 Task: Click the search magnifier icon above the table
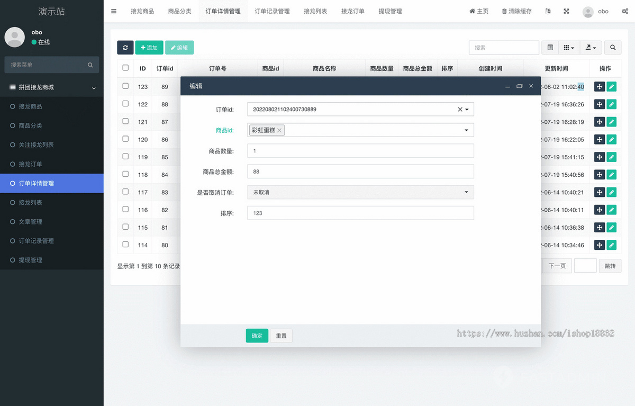[x=613, y=47]
